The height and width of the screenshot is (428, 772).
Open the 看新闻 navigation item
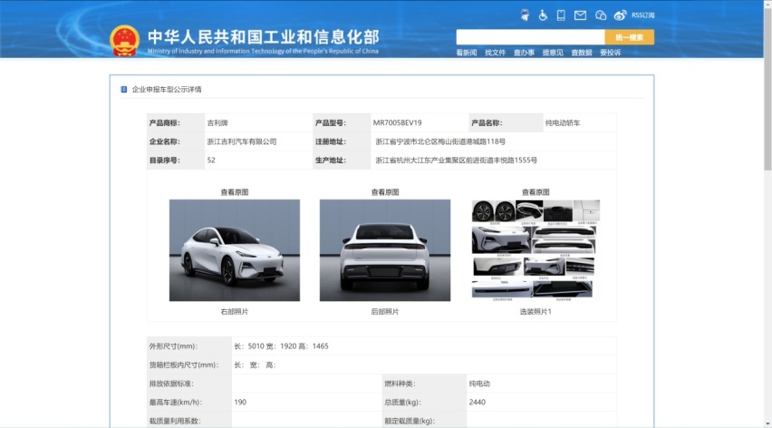466,53
